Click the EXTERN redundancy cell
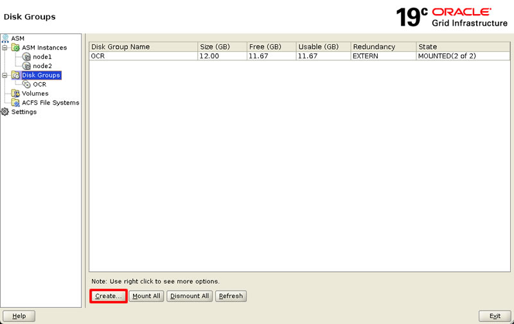This screenshot has height=324, width=514. tap(383, 56)
